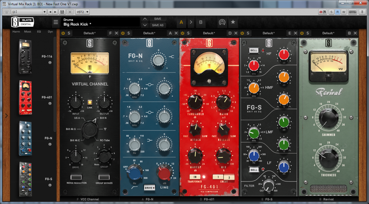The image size is (369, 204).
Task: Remove the FG-401 module with X
Action: click(x=236, y=33)
